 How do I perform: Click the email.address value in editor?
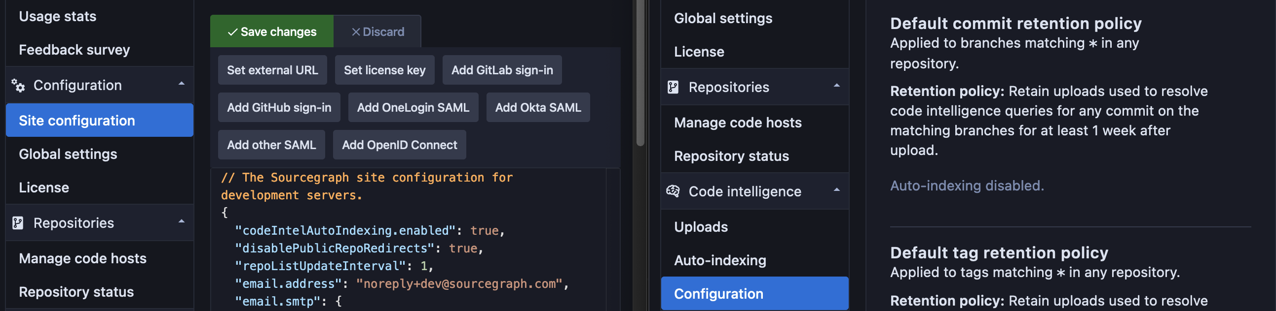tap(459, 284)
